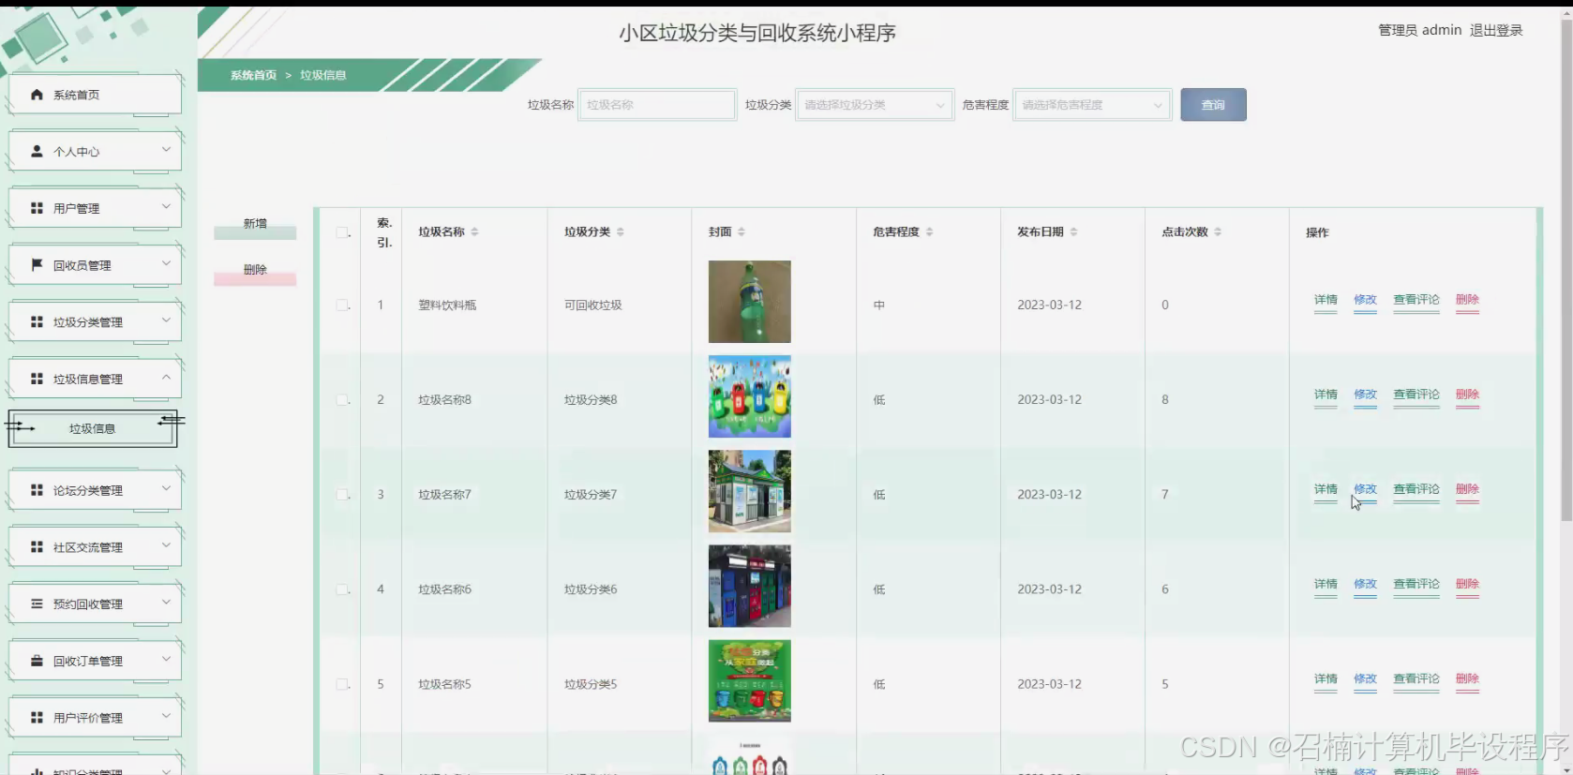Sort by the 垃圾分类 column sort icon
The height and width of the screenshot is (775, 1573).
tap(620, 231)
